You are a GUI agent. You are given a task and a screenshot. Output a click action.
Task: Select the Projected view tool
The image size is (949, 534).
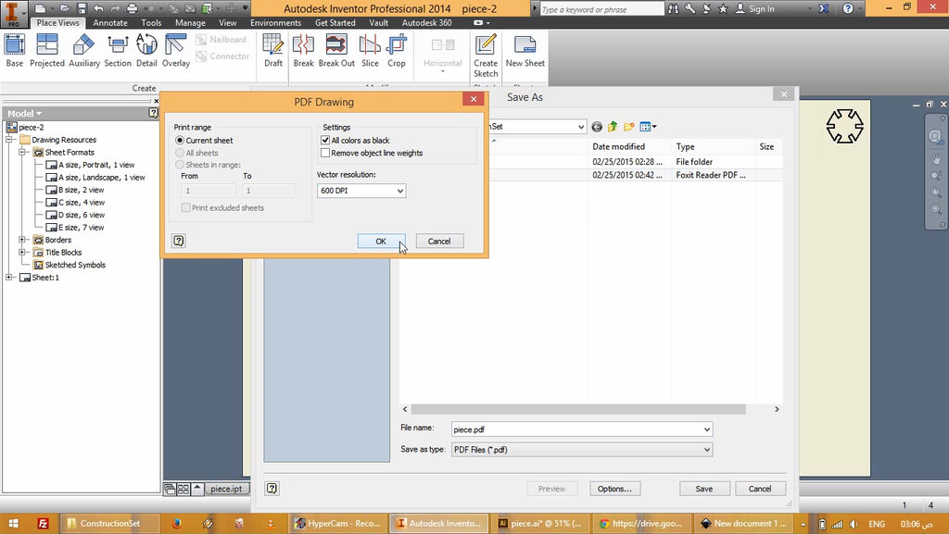coord(46,51)
